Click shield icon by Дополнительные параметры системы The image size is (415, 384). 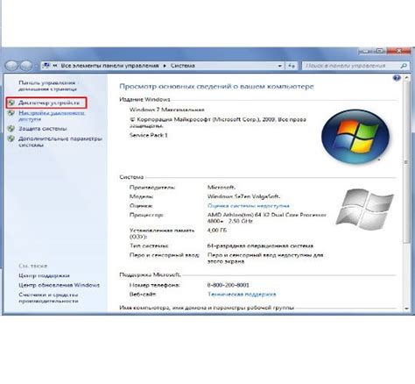(11, 139)
